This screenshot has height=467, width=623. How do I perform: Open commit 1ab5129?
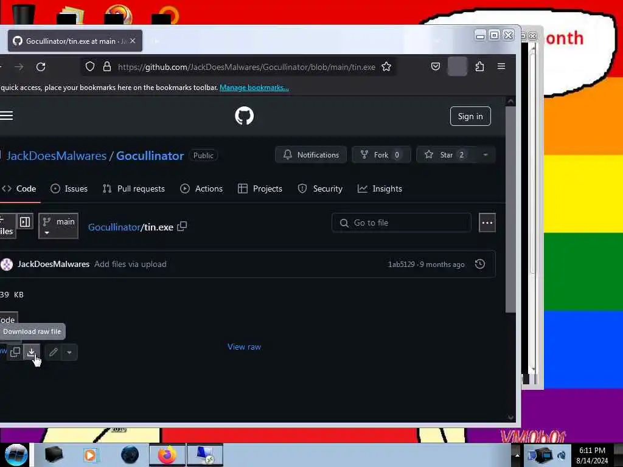coord(401,265)
